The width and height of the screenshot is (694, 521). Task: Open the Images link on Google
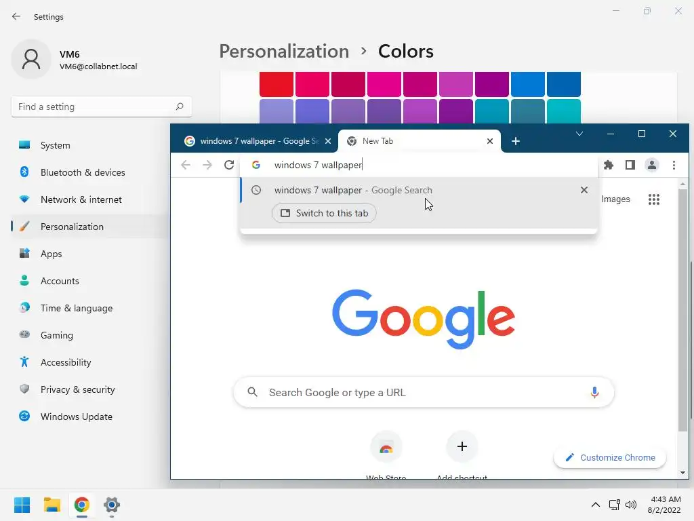(615, 199)
